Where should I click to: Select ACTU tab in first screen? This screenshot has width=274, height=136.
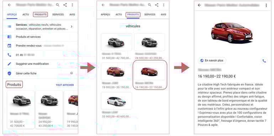26,15
